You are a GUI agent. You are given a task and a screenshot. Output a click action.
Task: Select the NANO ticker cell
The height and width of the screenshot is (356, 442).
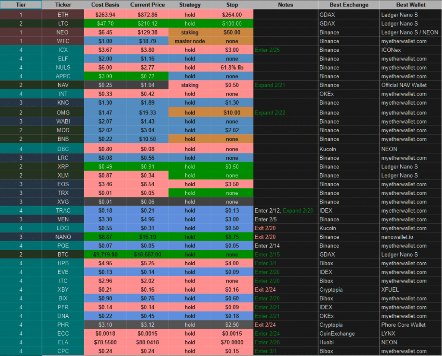[63, 237]
